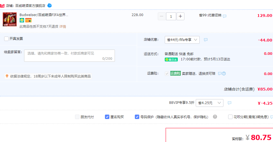
Task: Click the green service badge under product title
Action: (22, 20)
